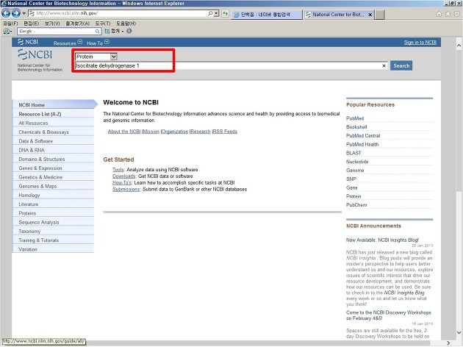Close the National Center for Biot tab
This screenshot has height=347, width=463.
click(370, 15)
